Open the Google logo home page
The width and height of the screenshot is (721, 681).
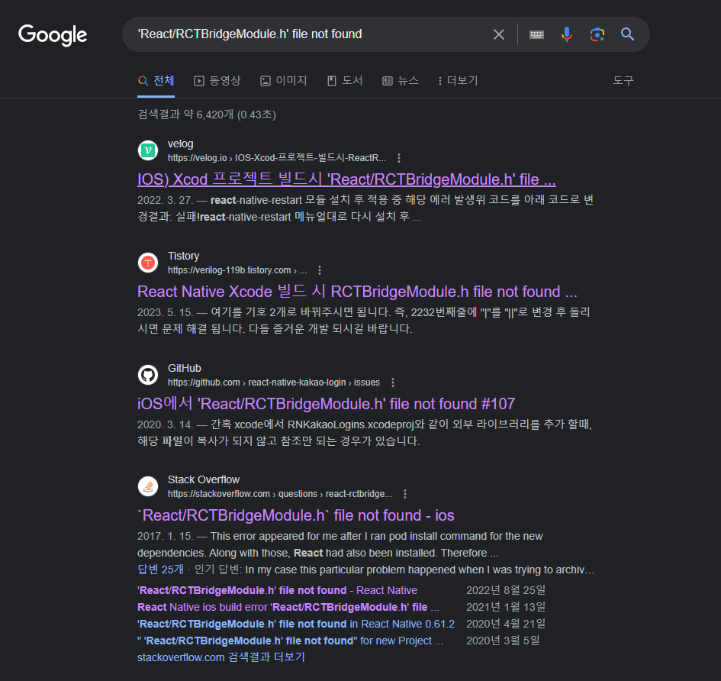[53, 35]
